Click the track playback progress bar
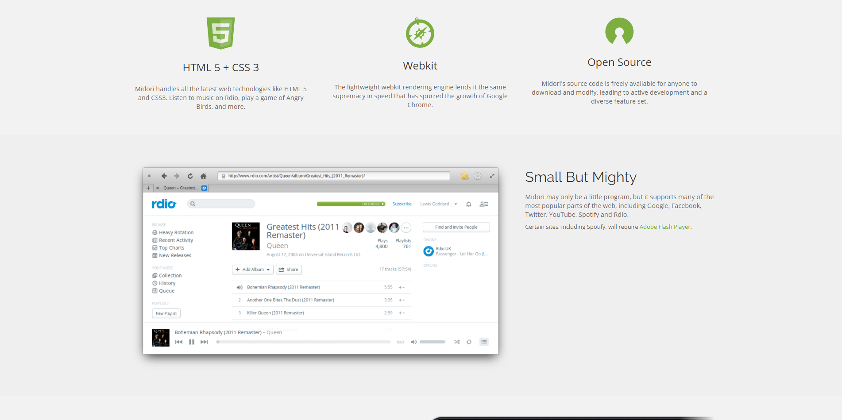The width and height of the screenshot is (842, 420). coord(303,342)
